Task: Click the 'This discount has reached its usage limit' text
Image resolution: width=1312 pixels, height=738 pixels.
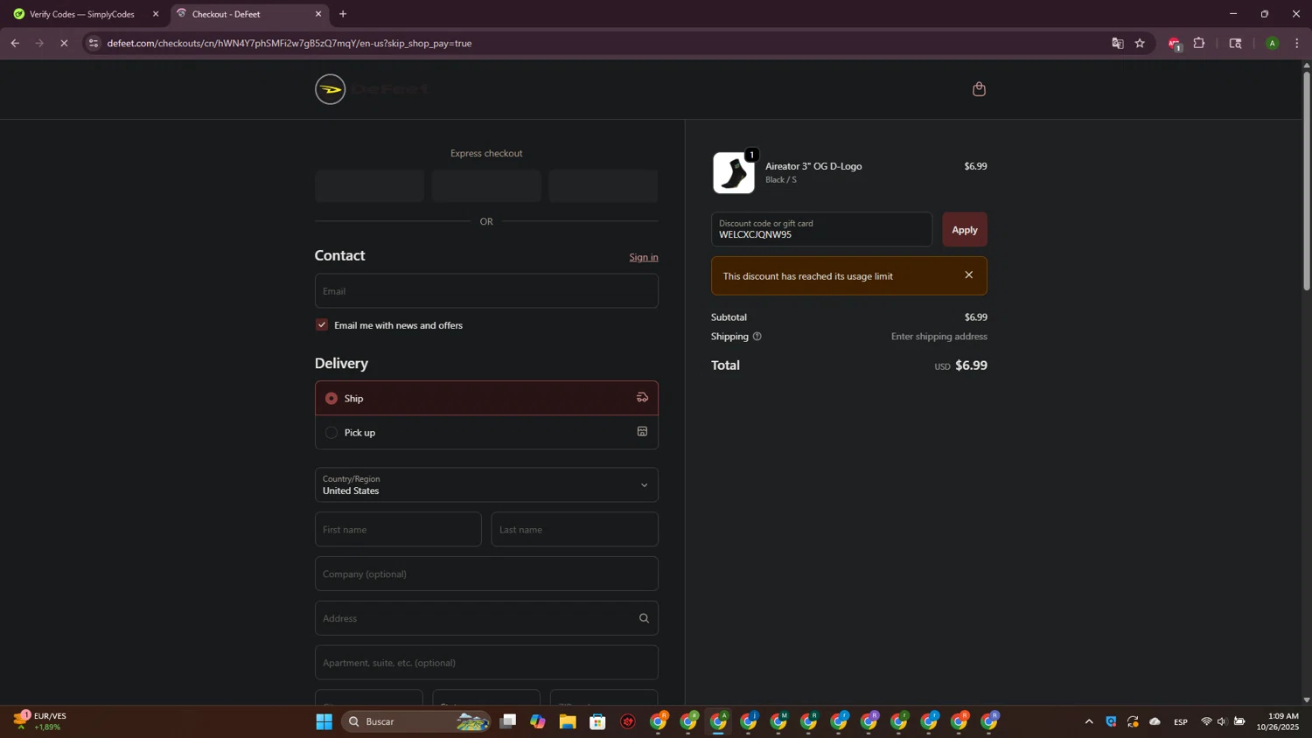Action: pos(808,276)
